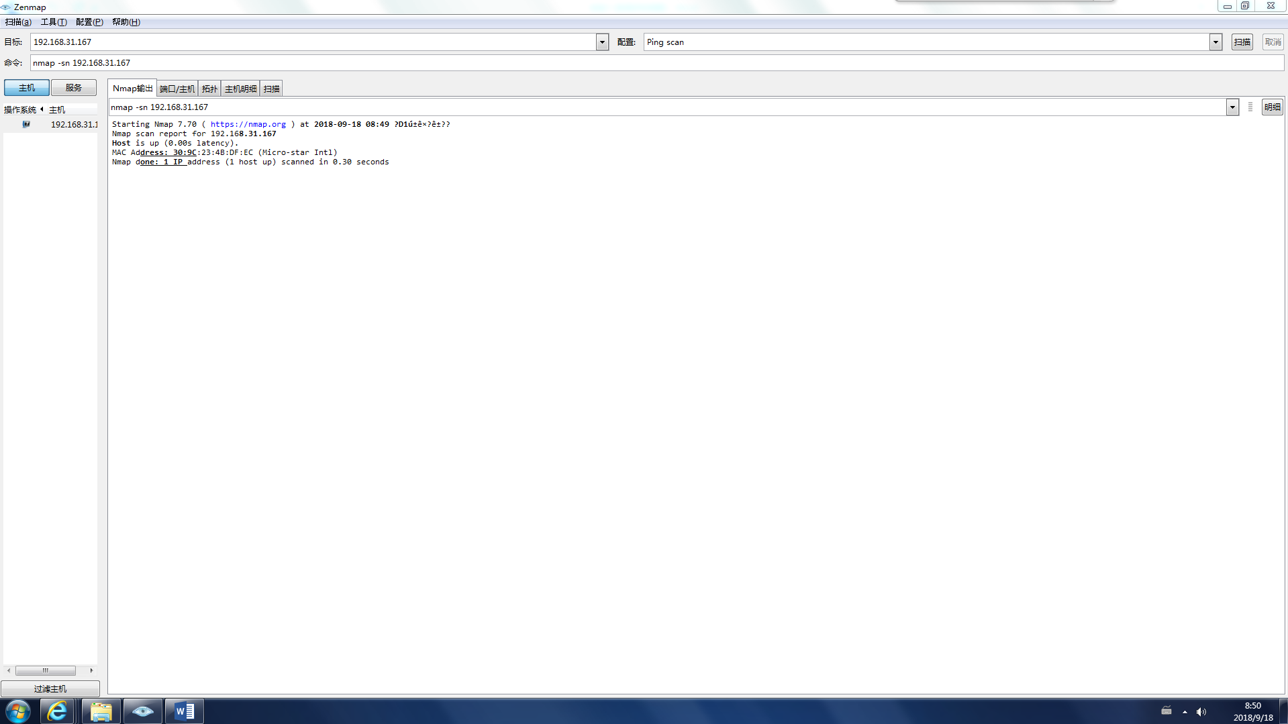The height and width of the screenshot is (724, 1288).
Task: Restore down the Zenmap window
Action: point(1245,6)
